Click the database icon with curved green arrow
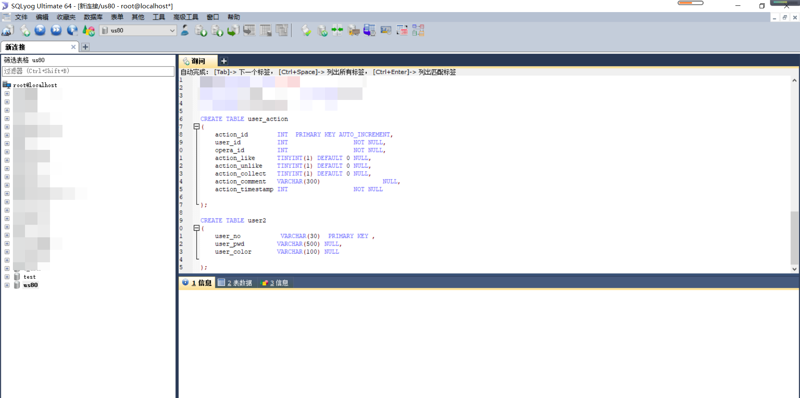This screenshot has height=398, width=800. (x=233, y=30)
